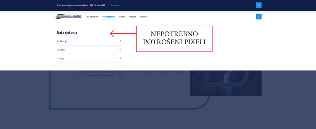This screenshot has width=316, height=129.
Task: Click the Promijeni link
Action: [x=114, y=5]
